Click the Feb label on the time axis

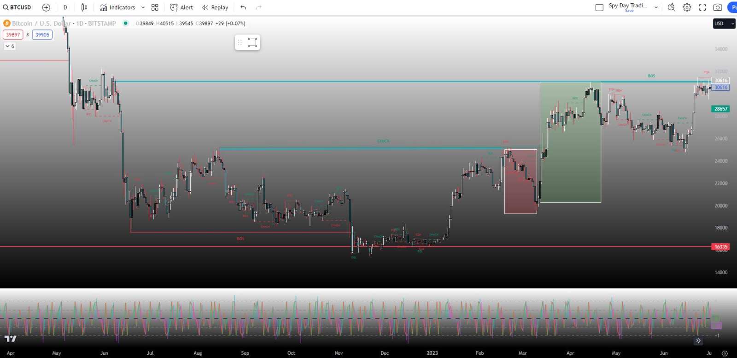point(480,353)
